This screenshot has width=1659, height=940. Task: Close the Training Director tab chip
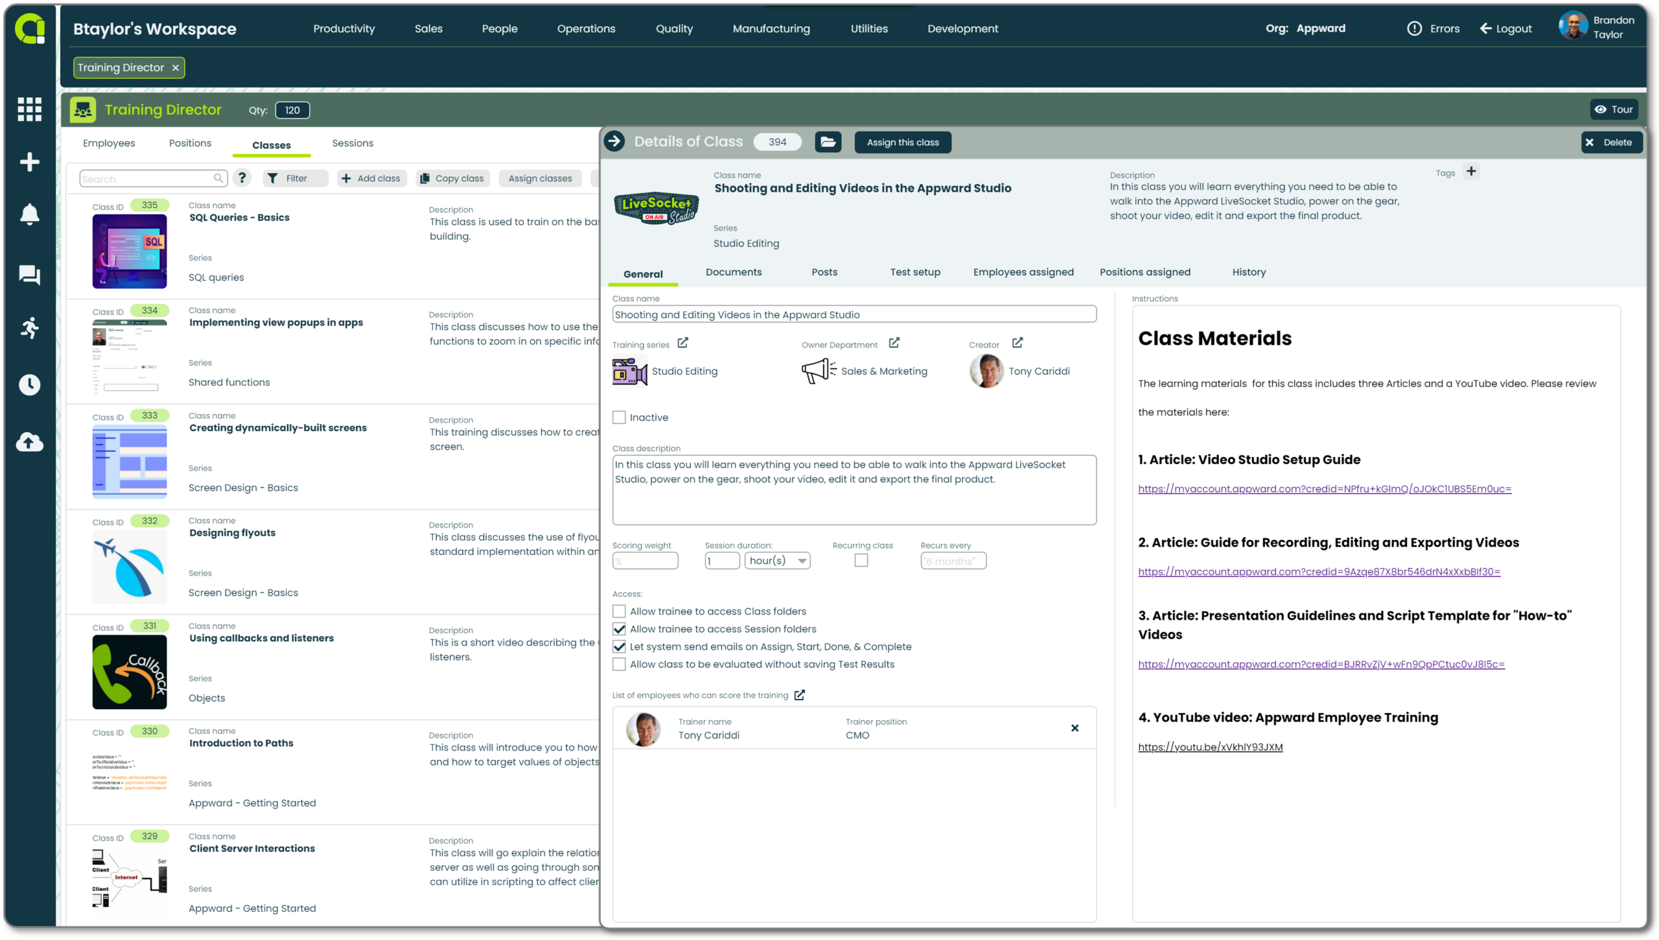pyautogui.click(x=175, y=67)
